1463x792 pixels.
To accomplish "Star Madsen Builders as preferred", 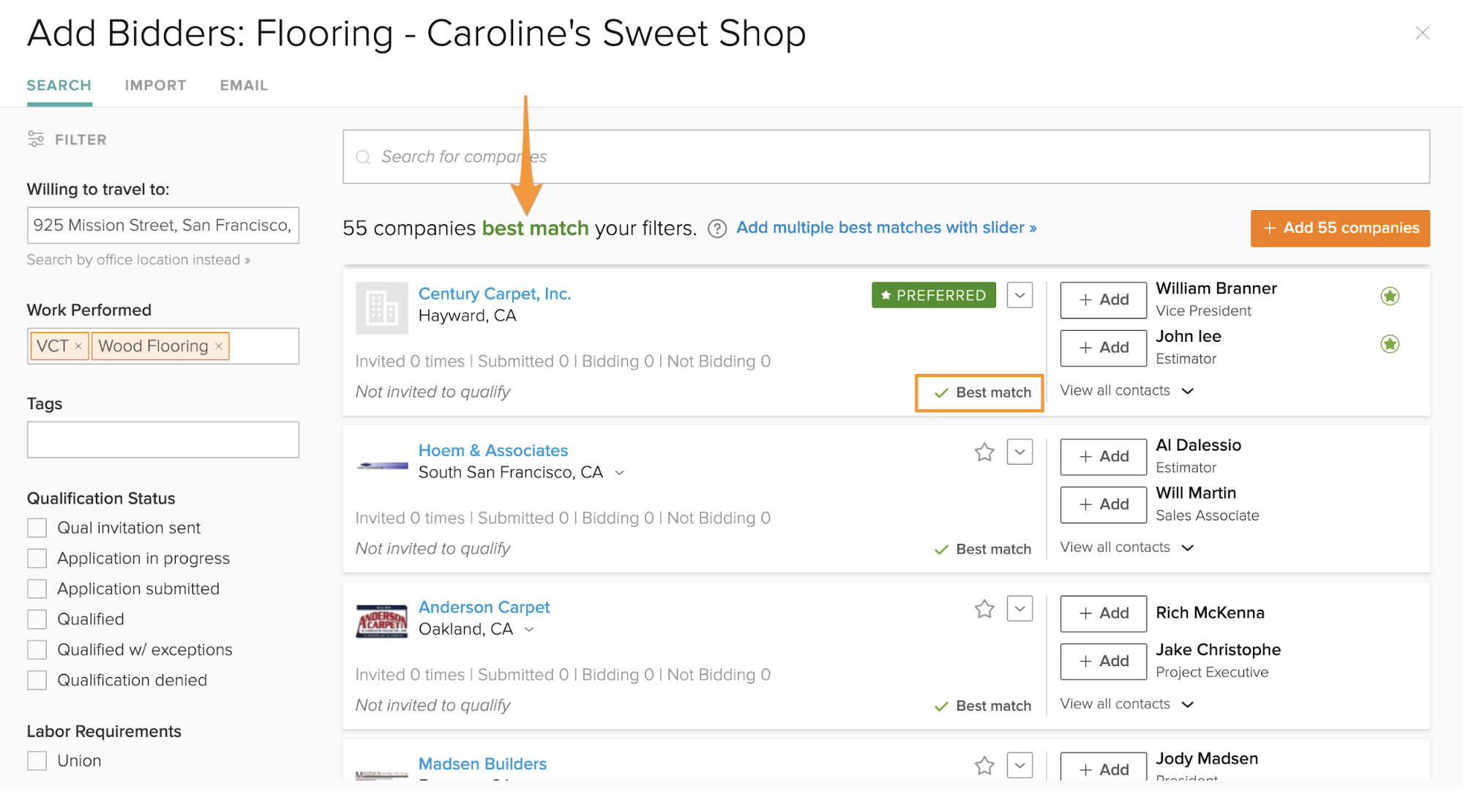I will click(984, 766).
